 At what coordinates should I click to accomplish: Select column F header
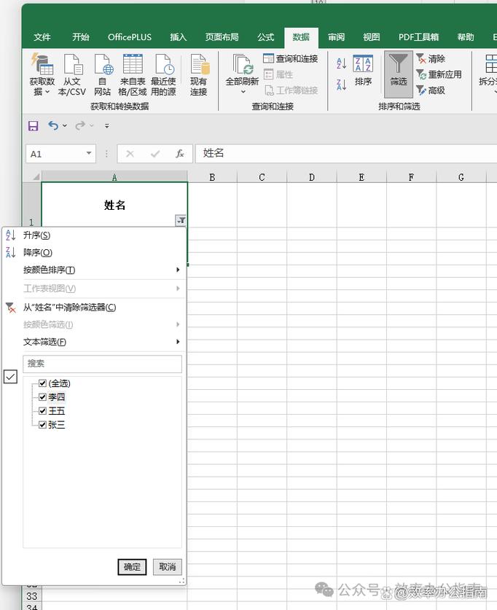click(412, 177)
